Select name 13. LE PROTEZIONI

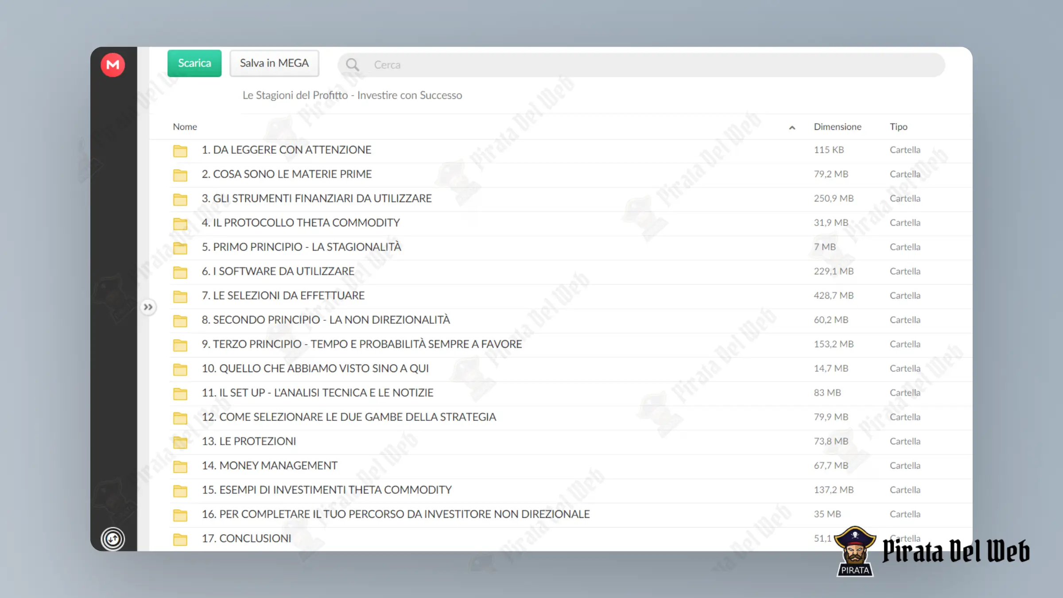pos(249,441)
